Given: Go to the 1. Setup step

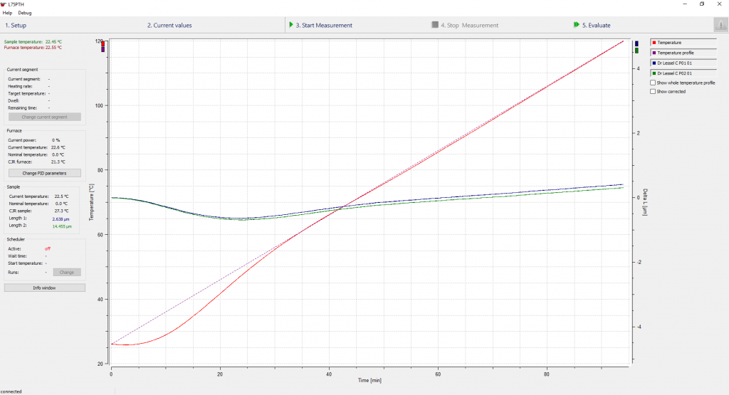Looking at the screenshot, I should click(16, 26).
